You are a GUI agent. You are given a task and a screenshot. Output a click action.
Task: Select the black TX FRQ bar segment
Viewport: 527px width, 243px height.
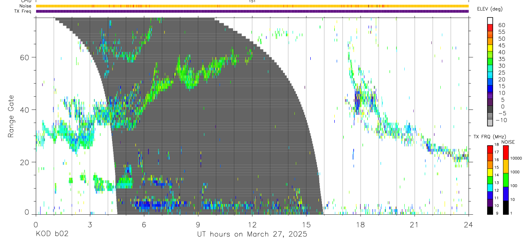click(x=490, y=210)
